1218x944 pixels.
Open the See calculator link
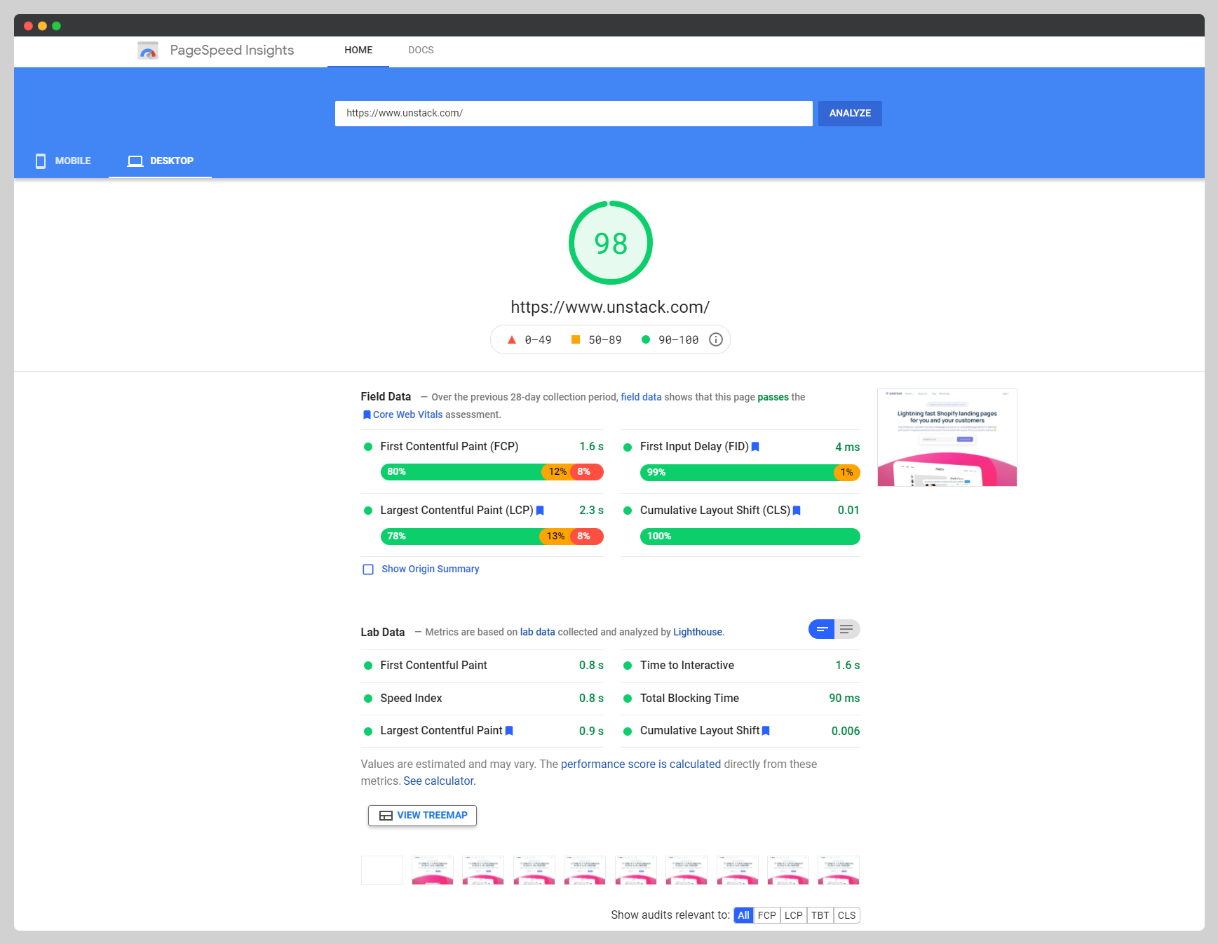(438, 780)
